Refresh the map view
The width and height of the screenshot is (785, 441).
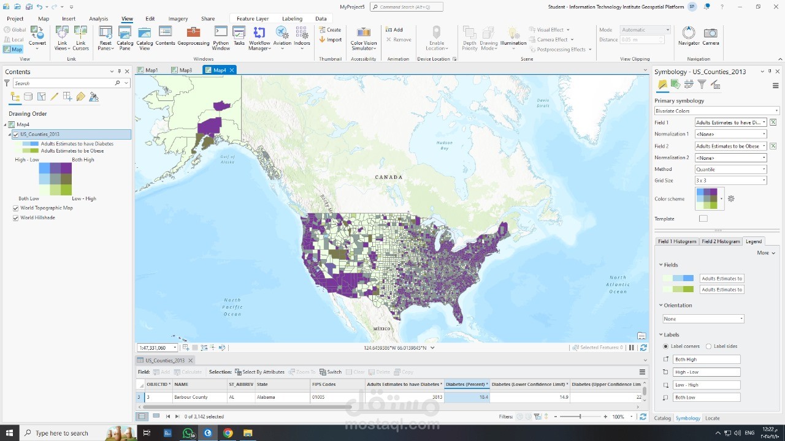pos(643,347)
